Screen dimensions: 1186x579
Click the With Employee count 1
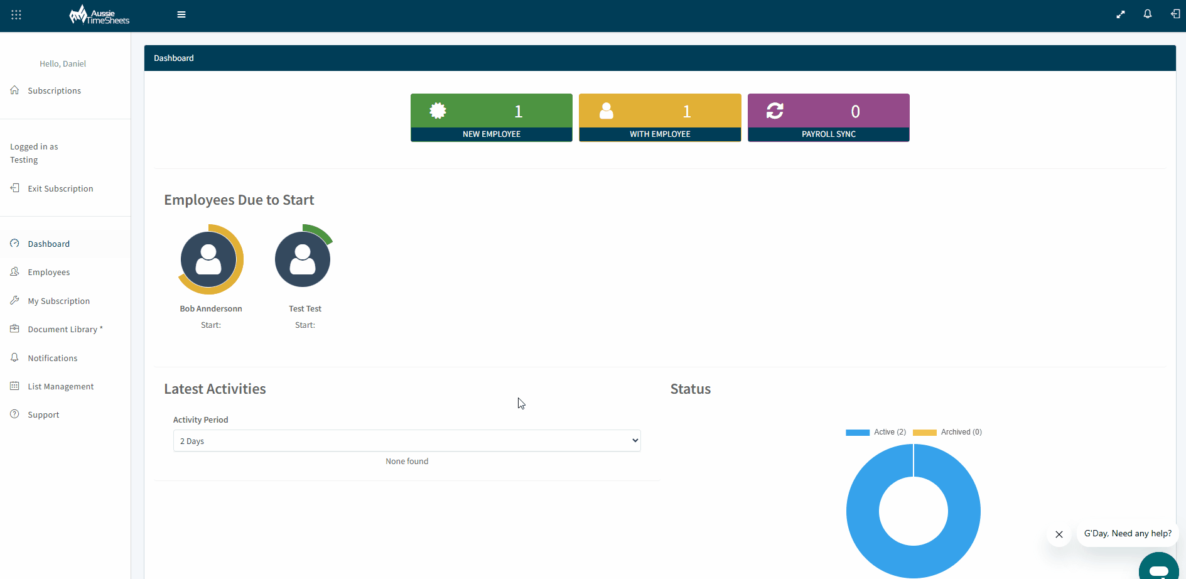pyautogui.click(x=687, y=111)
